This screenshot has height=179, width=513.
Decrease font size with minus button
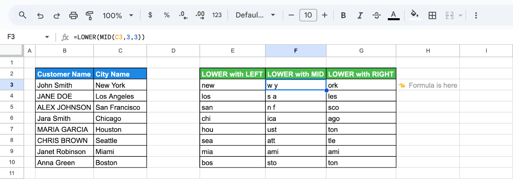[x=291, y=15]
